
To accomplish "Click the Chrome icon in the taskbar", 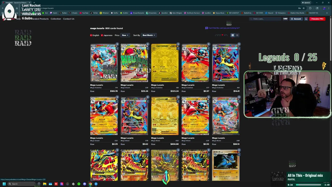I will [90, 184].
